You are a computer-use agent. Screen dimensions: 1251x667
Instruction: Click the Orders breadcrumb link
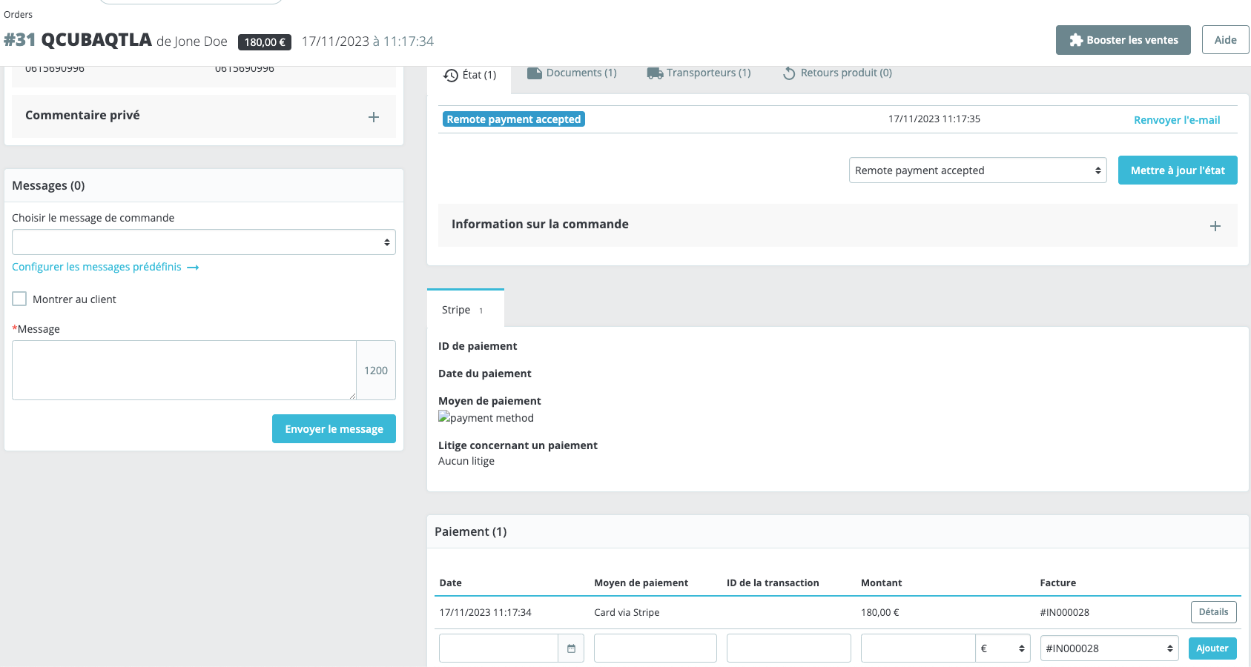(19, 14)
